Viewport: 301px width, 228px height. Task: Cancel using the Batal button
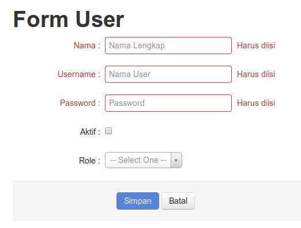[178, 201]
